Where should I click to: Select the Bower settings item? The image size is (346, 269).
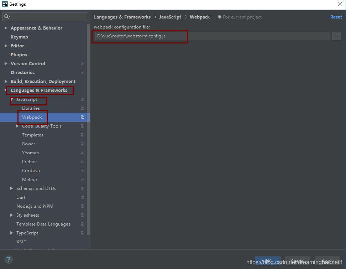[x=29, y=144]
